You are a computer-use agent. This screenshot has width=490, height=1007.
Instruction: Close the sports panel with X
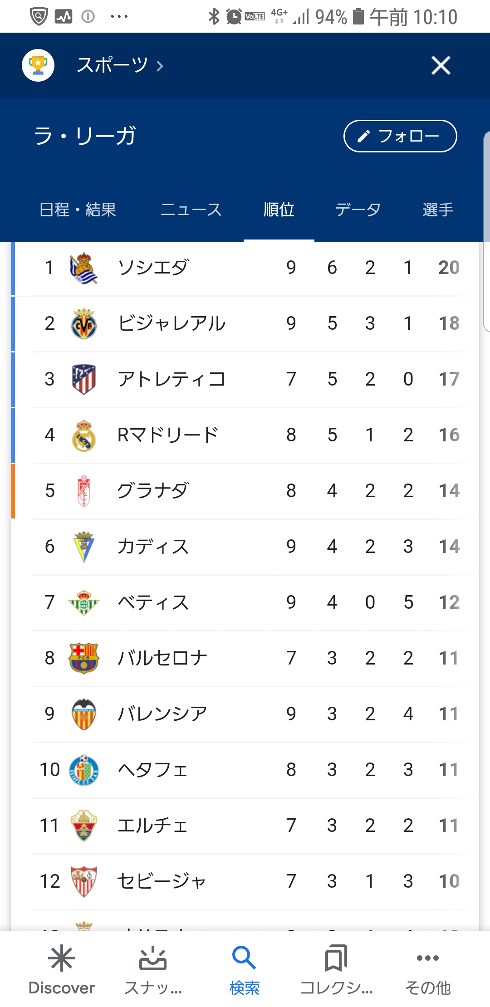[x=441, y=65]
